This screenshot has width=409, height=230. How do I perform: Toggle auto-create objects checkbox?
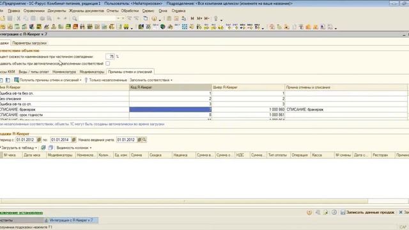point(108,63)
